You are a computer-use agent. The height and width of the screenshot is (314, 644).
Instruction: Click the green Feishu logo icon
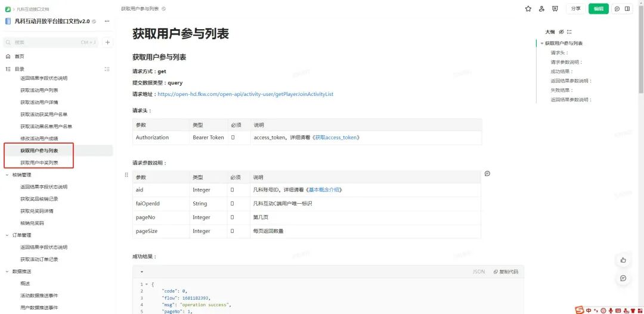coord(8,8)
